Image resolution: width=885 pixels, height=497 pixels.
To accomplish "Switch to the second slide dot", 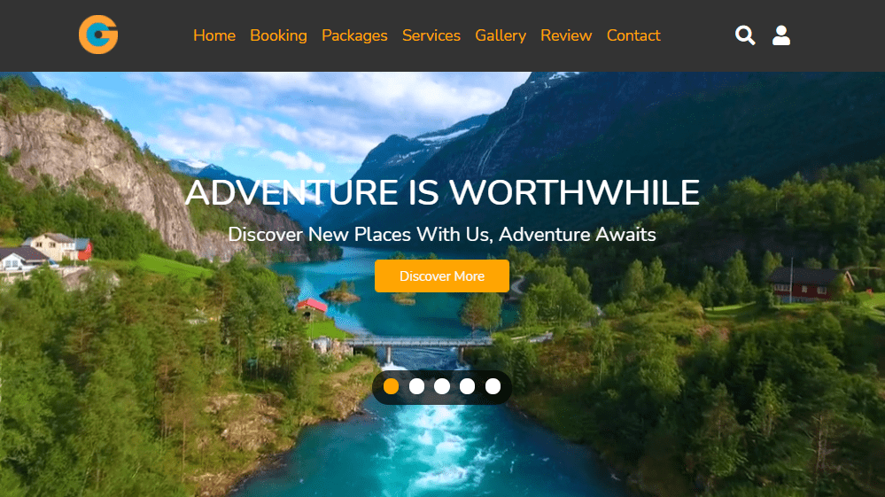I will (416, 386).
